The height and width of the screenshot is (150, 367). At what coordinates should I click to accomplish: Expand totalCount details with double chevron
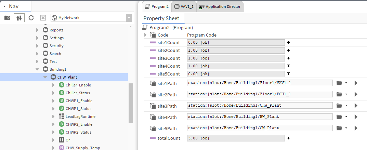click(288, 138)
